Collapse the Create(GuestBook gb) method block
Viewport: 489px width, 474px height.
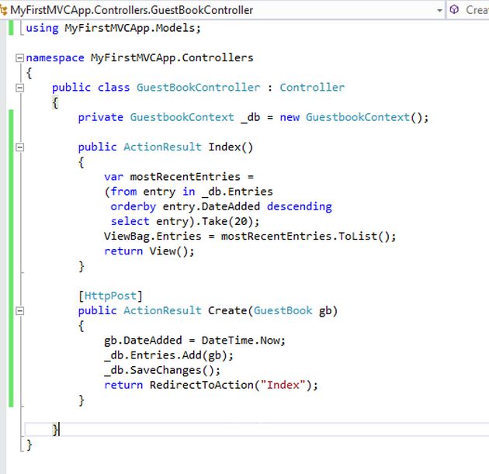[19, 311]
